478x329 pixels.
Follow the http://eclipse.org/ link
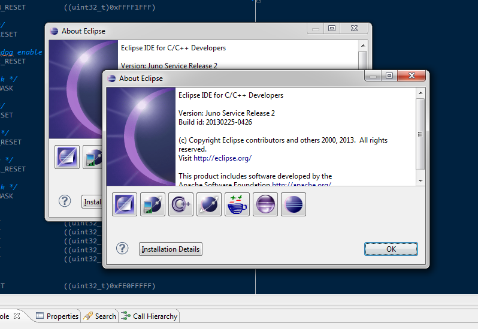point(222,158)
